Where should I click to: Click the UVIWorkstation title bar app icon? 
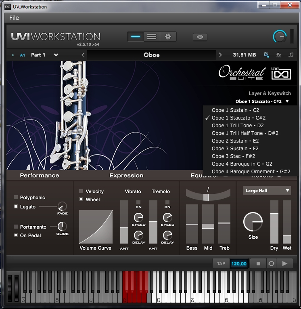(x=8, y=7)
